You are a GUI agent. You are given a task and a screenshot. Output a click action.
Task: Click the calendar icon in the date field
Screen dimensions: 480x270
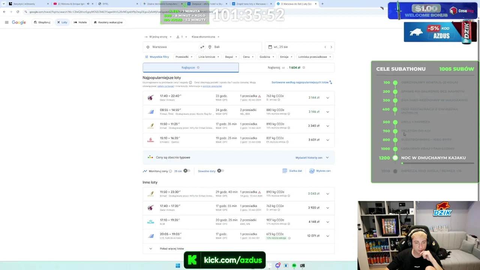(270, 47)
